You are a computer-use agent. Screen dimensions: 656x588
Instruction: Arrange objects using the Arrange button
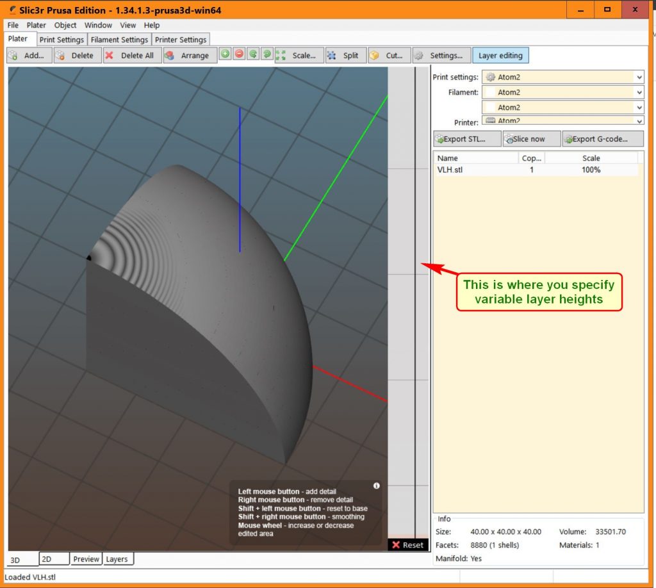point(190,55)
